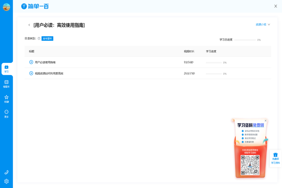Image resolution: width=282 pixels, height=188 pixels.
Task: Open the 错题本 (wrong answers notebook) icon
Action: (x=7, y=84)
